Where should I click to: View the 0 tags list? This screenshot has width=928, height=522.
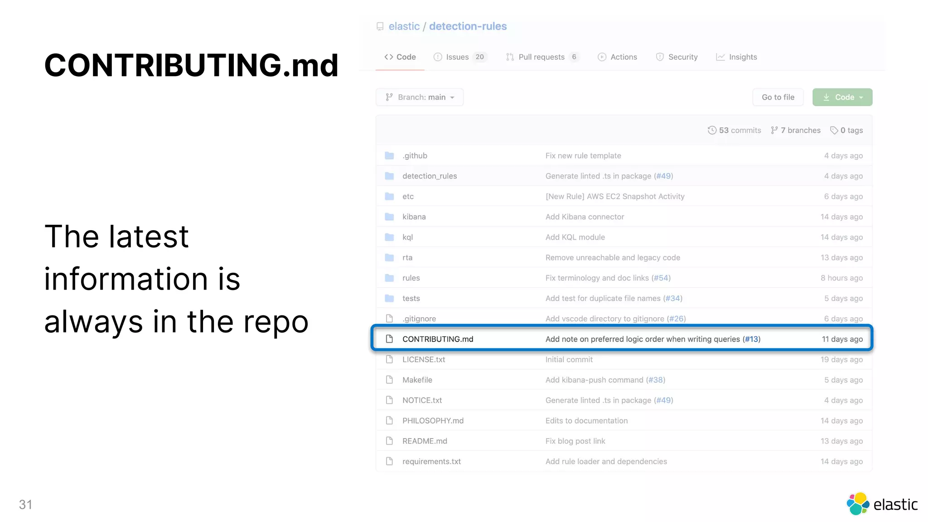coord(846,130)
